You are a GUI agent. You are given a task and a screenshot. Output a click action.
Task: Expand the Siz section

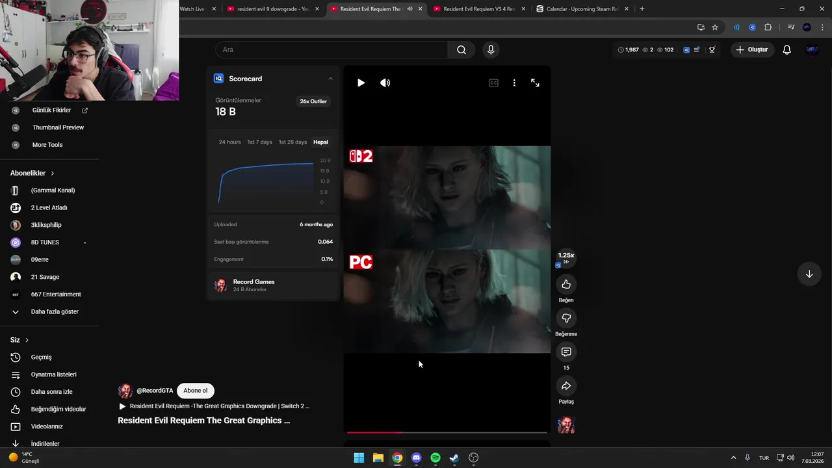19,340
